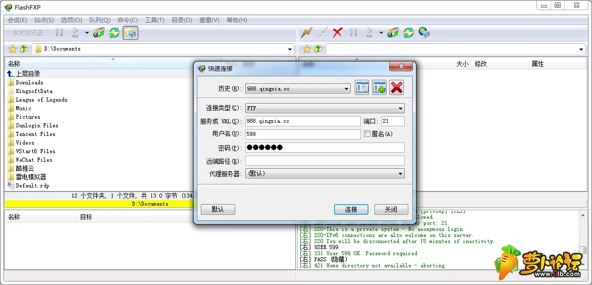Click the up-folder icon in right path bar

click(318, 49)
